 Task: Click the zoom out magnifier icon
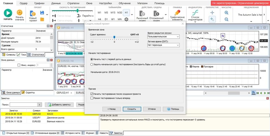pyautogui.click(x=227, y=20)
